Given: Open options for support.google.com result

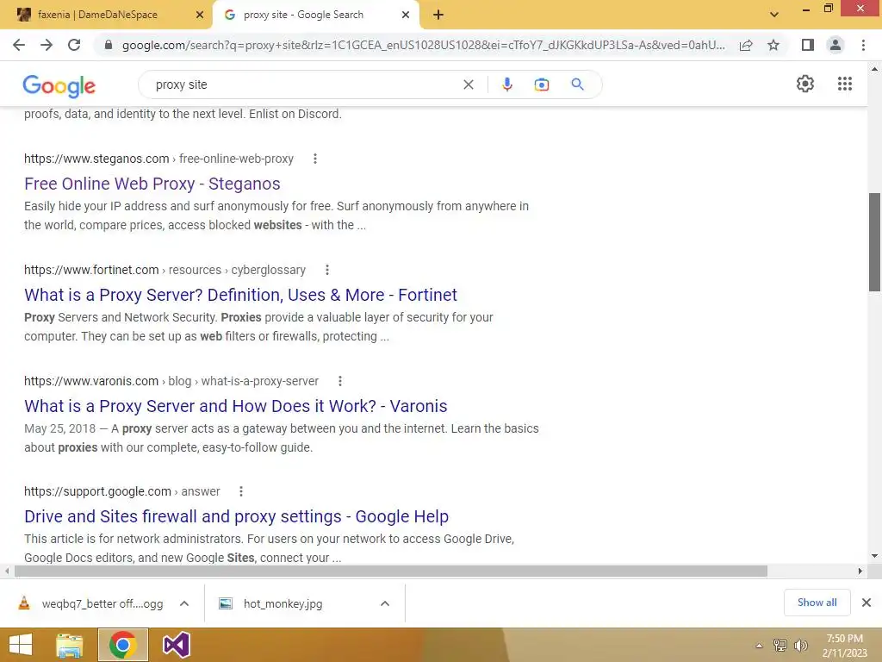Looking at the screenshot, I should coord(241,491).
